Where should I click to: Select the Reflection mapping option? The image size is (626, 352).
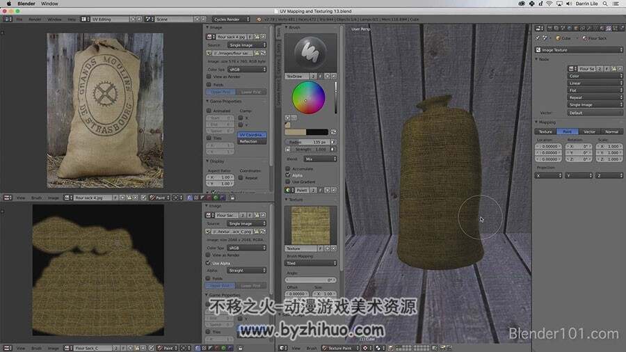[252, 141]
